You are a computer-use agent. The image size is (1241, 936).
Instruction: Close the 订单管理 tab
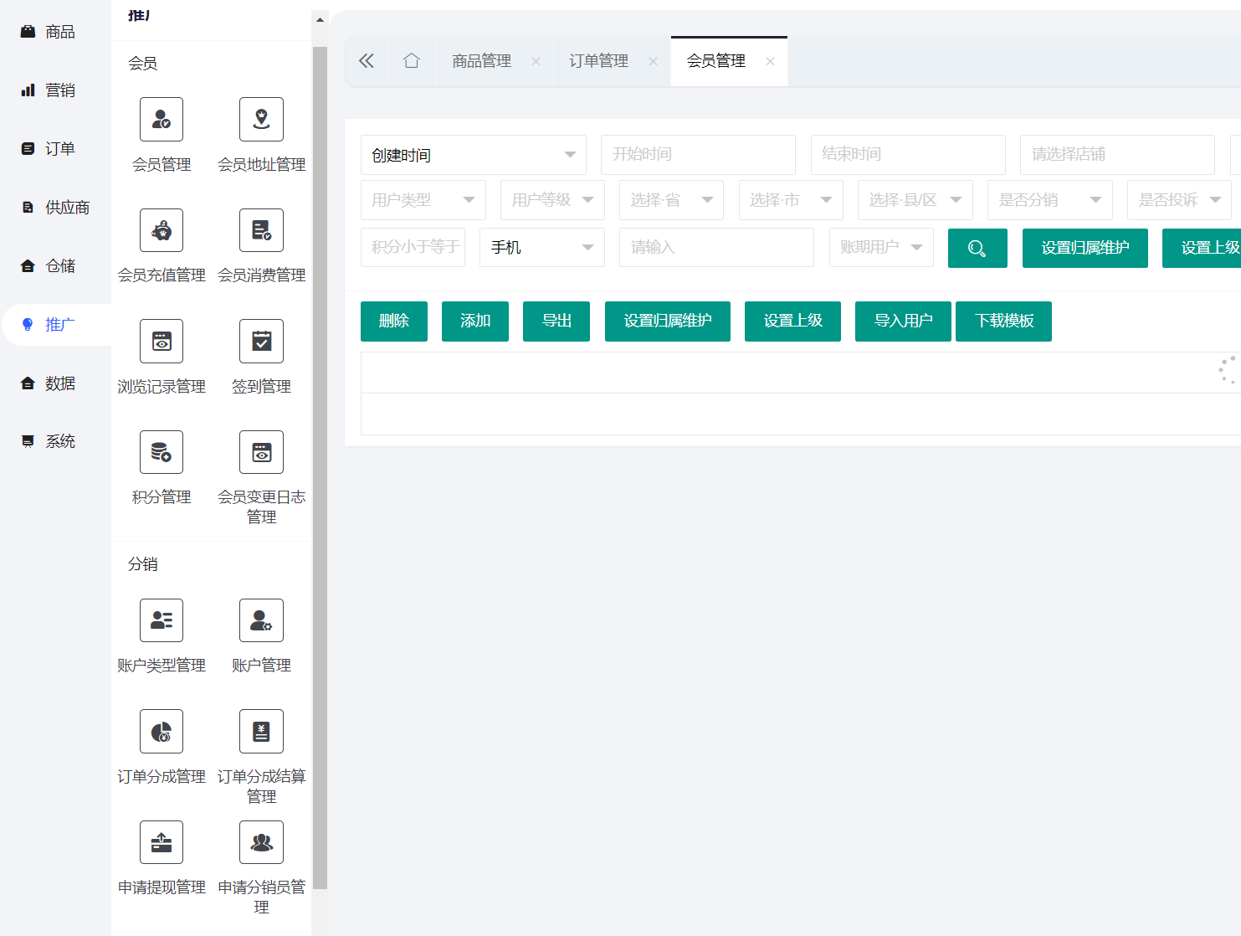[x=653, y=61]
